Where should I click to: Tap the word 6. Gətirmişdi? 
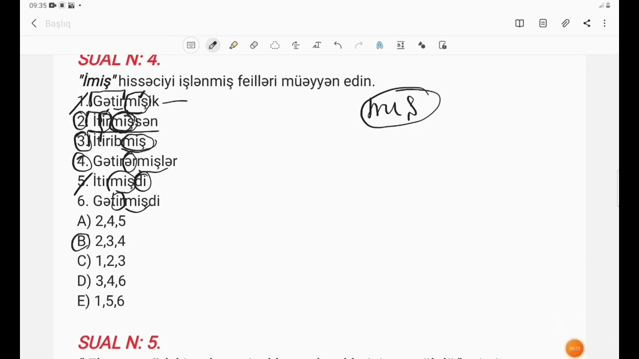[118, 201]
